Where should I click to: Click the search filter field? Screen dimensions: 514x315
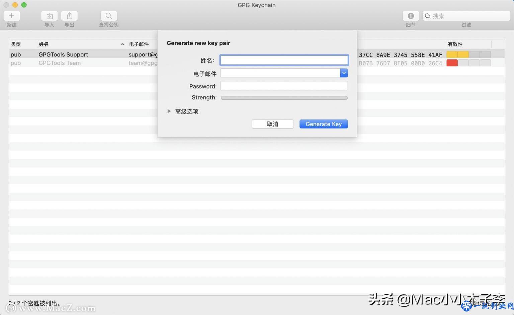point(466,16)
